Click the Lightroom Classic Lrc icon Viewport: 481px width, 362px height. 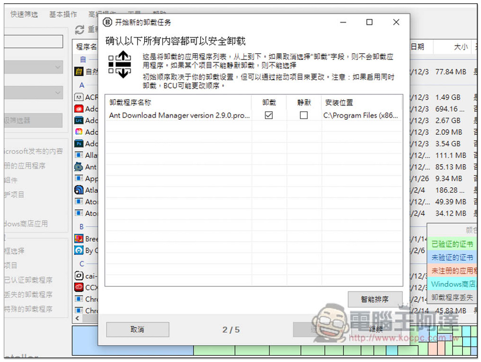78,121
